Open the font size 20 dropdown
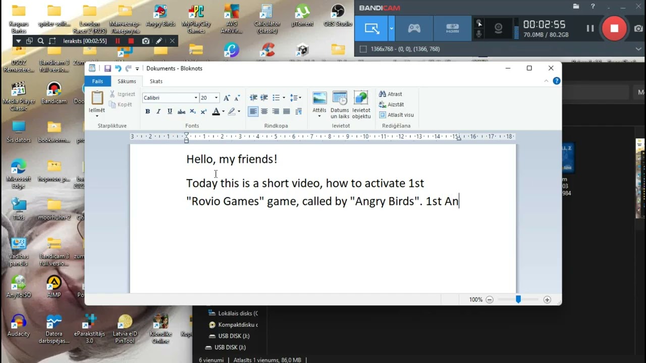The height and width of the screenshot is (363, 646). coord(217,98)
